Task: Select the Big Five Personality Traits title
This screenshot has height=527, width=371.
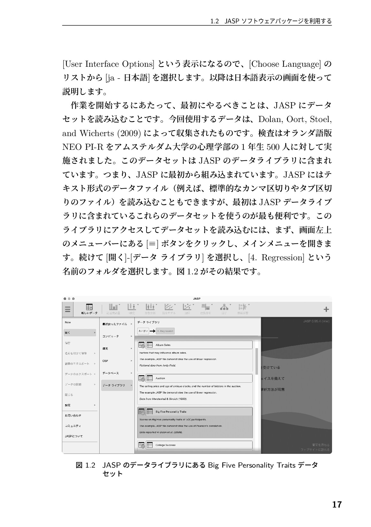Action: [171, 412]
